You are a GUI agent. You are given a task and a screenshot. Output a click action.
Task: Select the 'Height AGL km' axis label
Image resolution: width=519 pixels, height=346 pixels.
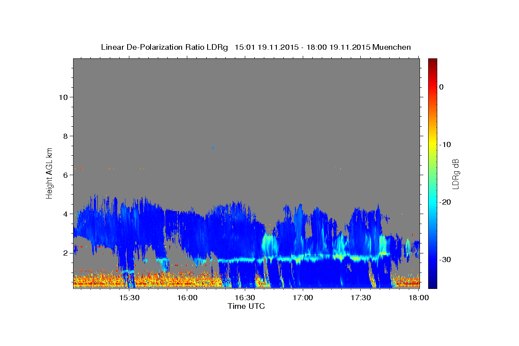[x=50, y=173]
